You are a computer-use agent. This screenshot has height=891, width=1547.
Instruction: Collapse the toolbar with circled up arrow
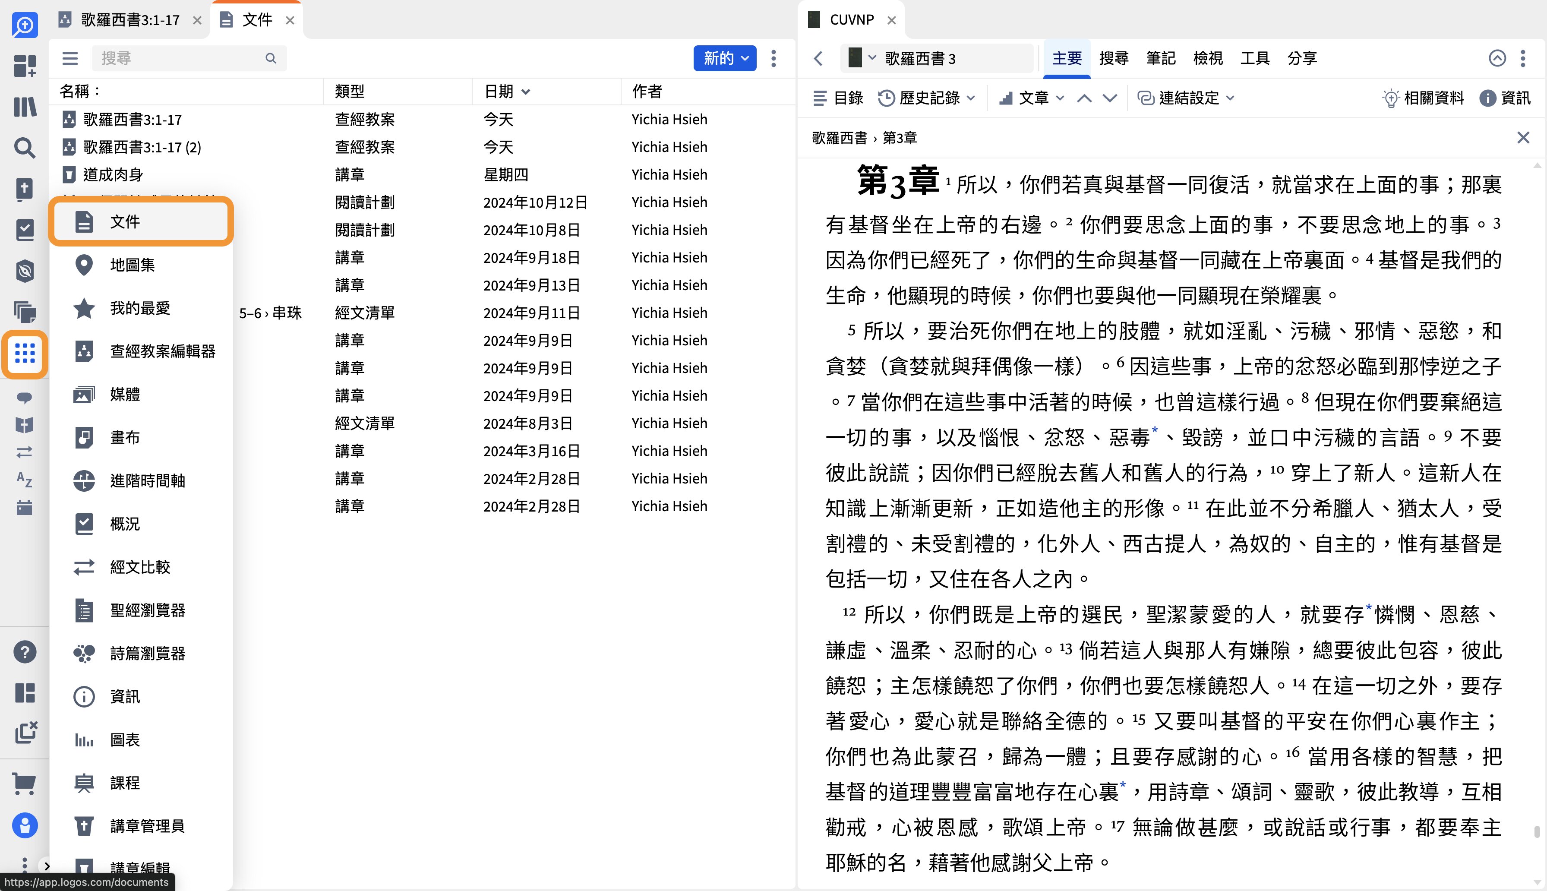click(x=1497, y=58)
